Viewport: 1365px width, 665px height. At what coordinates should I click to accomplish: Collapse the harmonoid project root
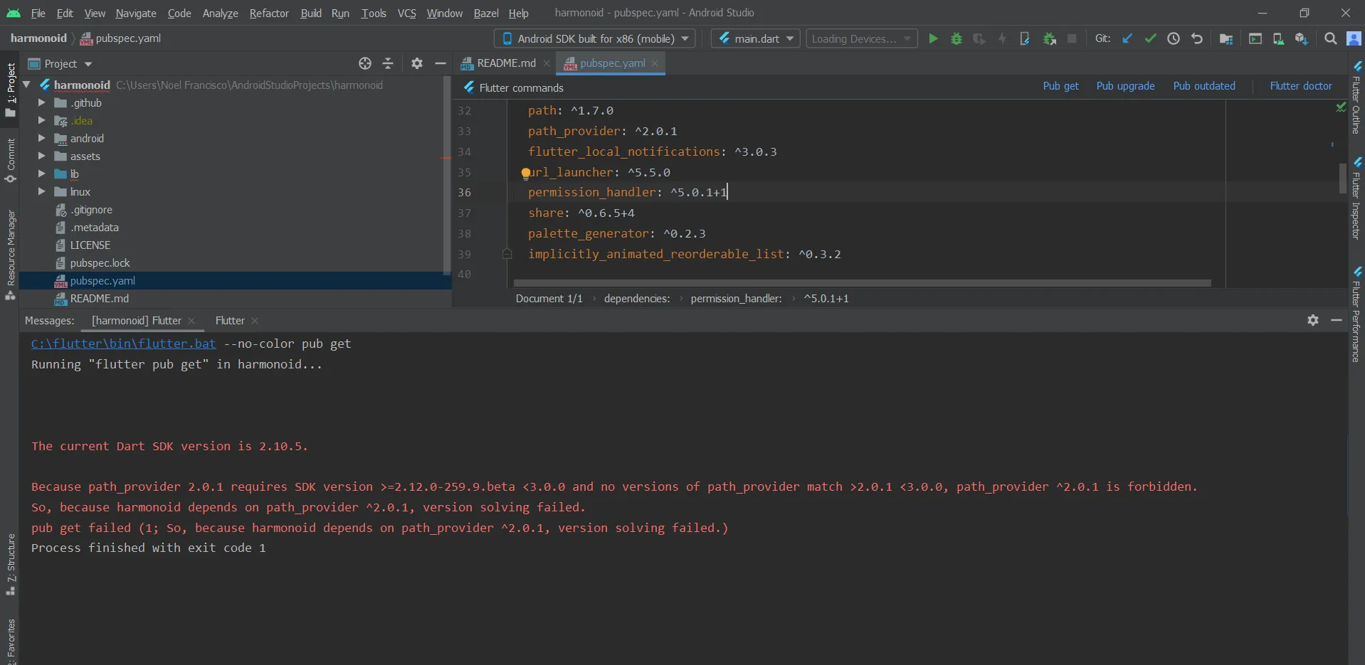pyautogui.click(x=27, y=85)
